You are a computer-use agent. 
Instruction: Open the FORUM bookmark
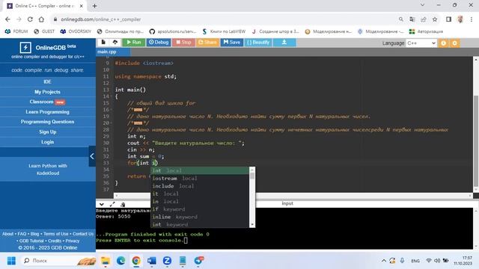point(16,31)
